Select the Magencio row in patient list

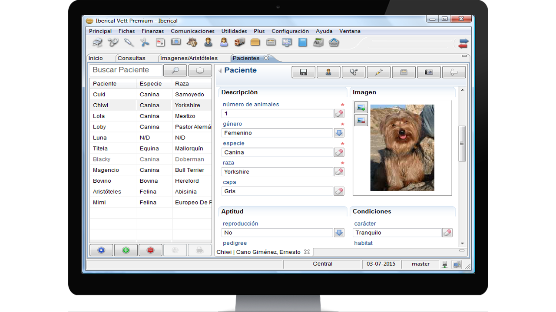click(x=106, y=170)
